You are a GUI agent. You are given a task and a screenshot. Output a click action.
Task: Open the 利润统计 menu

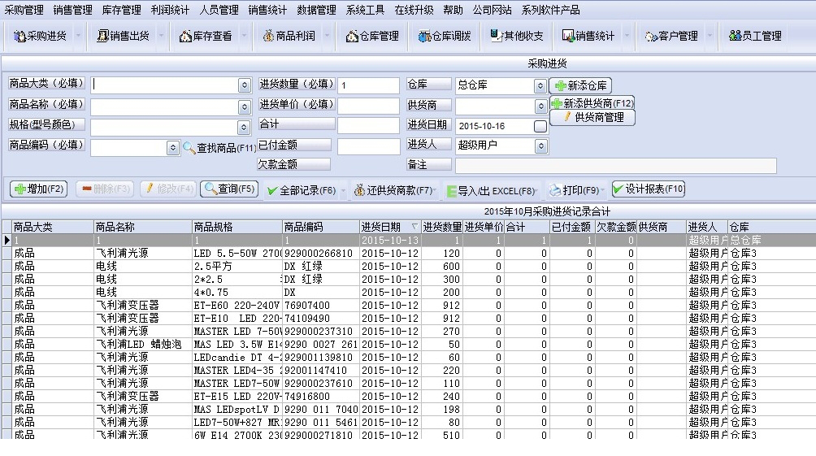170,10
